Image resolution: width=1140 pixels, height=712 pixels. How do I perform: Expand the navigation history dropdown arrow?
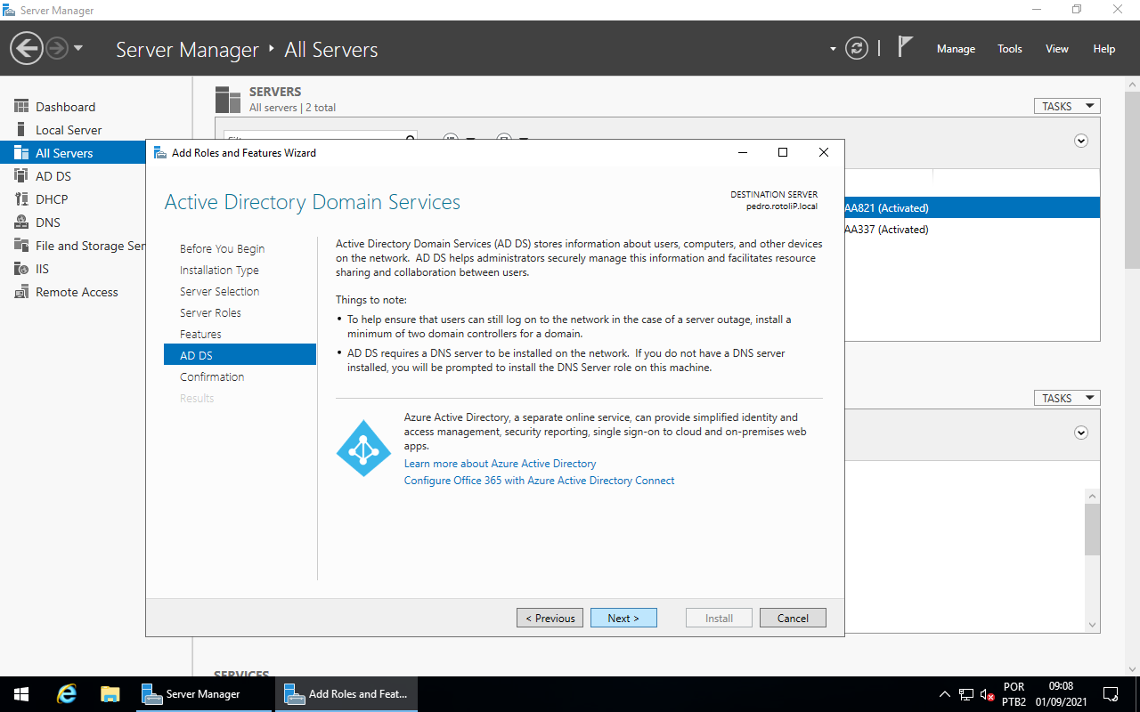click(78, 48)
